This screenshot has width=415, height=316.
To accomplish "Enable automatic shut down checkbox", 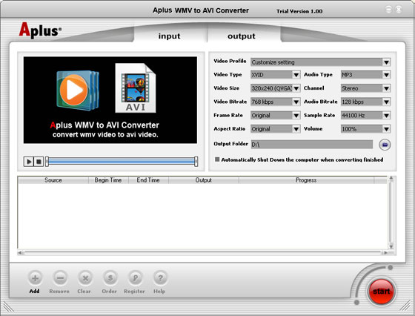I will 217,159.
